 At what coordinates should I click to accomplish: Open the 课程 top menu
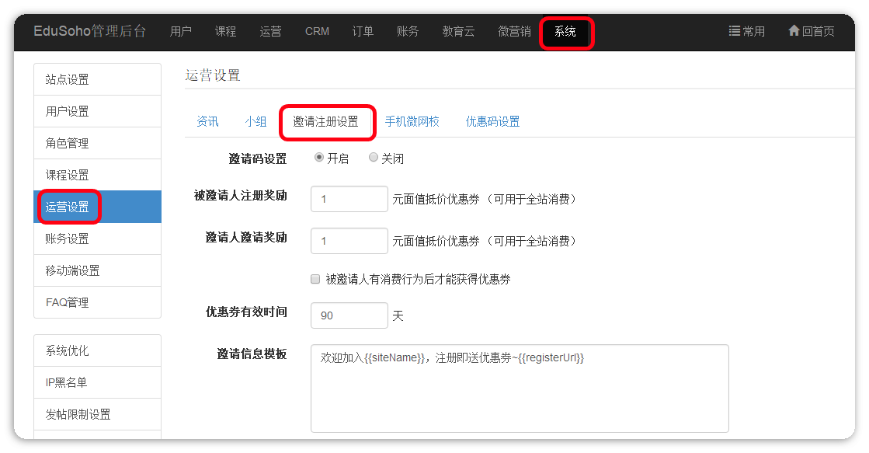[226, 32]
